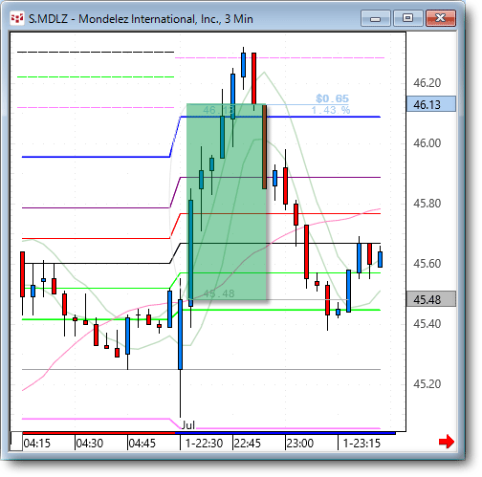
Task: Click the 04:15 time axis label
Action: pos(37,444)
